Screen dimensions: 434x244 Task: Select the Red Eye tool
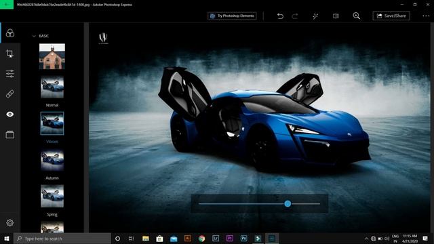point(10,115)
